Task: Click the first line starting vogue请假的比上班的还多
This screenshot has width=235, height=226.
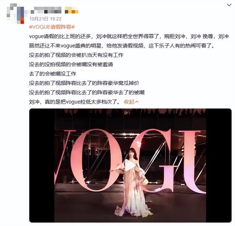Action: 129,36
